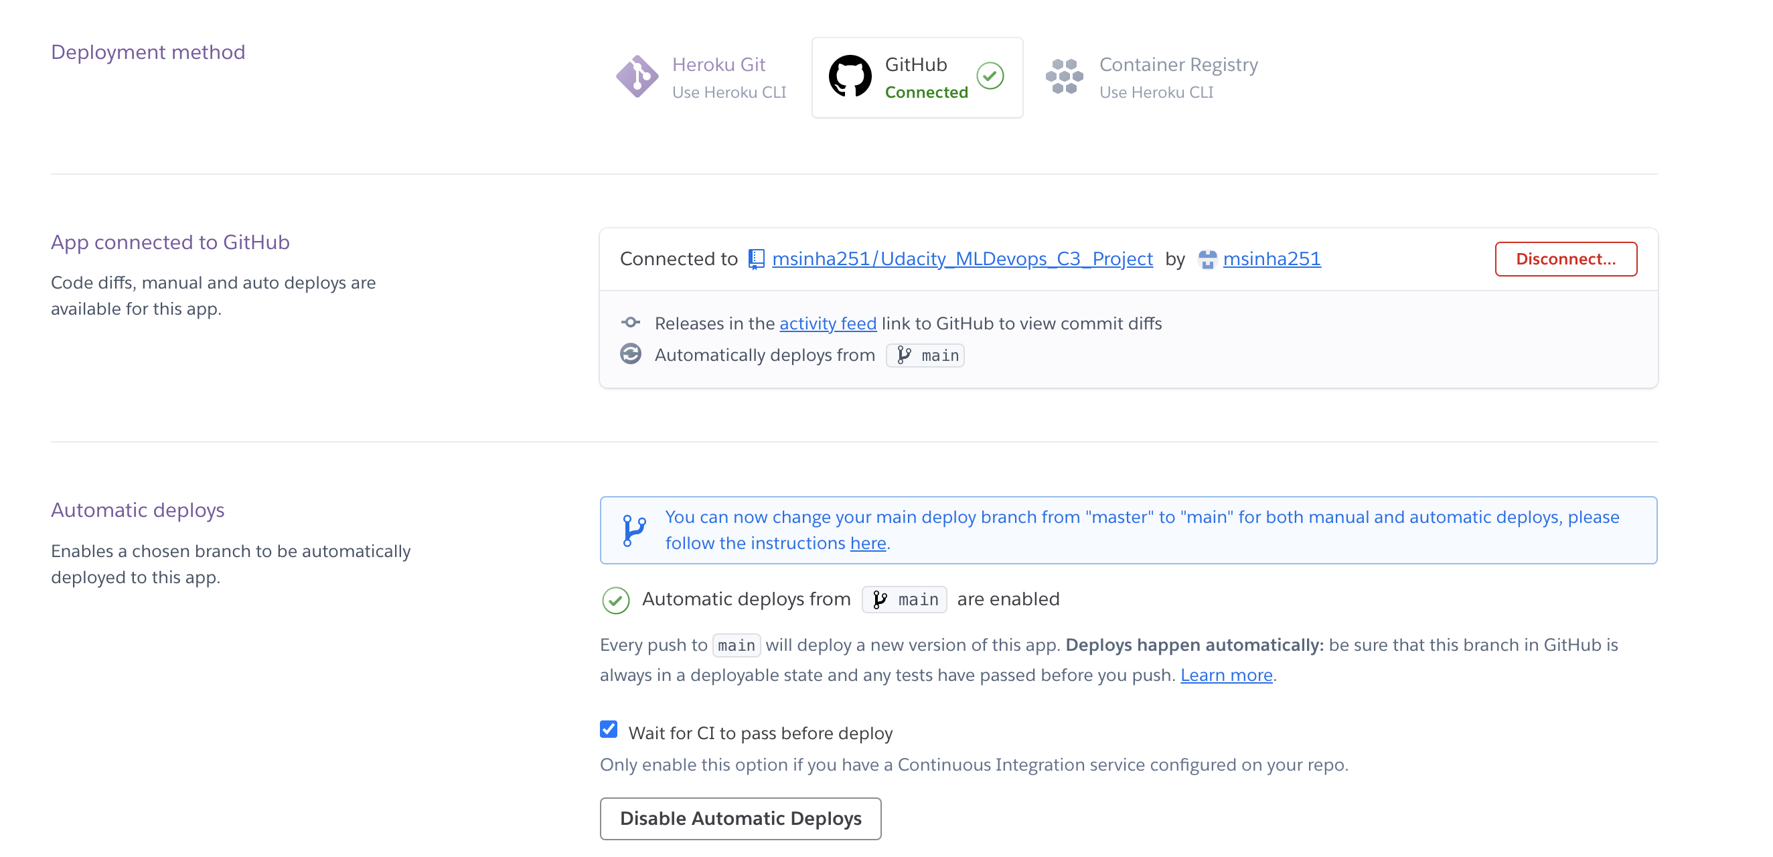Uncheck Wait for CI to pass checkbox
Screen dimensions: 1773x857
[609, 729]
